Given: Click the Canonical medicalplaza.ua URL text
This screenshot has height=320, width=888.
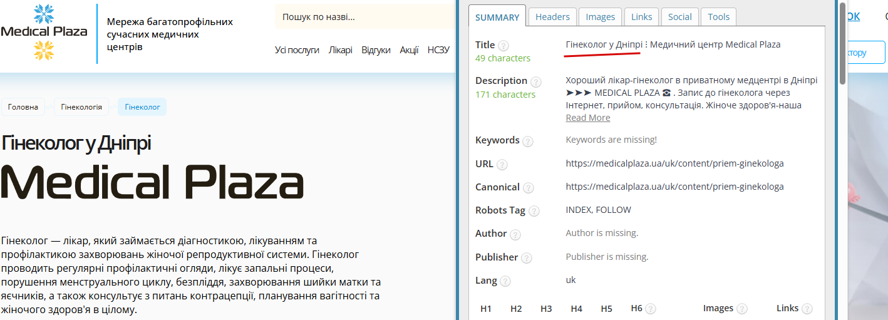Looking at the screenshot, I should point(674,187).
